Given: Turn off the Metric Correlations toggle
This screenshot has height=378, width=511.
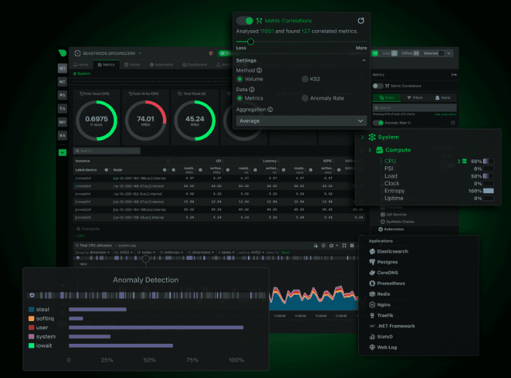Looking at the screenshot, I should click(x=245, y=21).
